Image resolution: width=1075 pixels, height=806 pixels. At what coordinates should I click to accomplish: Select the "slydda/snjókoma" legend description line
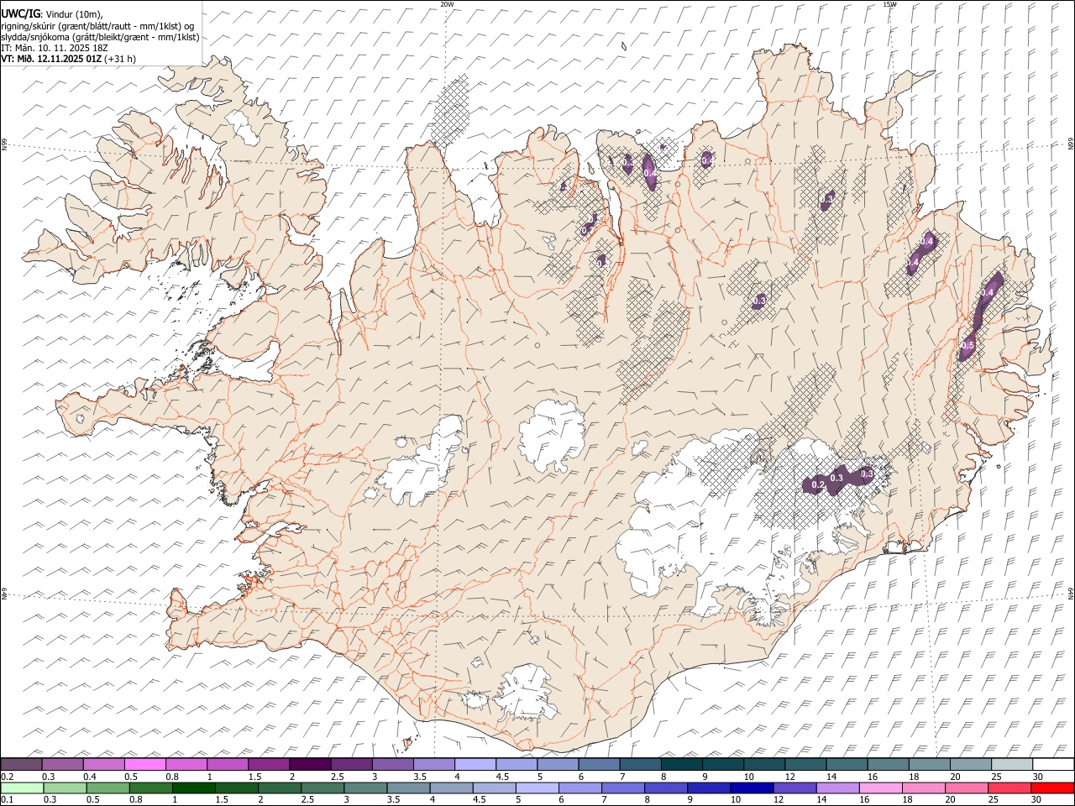point(100,37)
